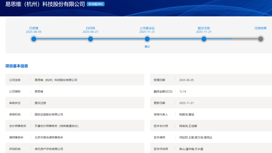This screenshot has width=272, height=153.
Task: Click the 融资金额 value 12.14
Action: pyautogui.click(x=183, y=91)
